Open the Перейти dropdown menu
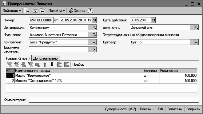Viewport: 203px width, 114px height. 57,11
